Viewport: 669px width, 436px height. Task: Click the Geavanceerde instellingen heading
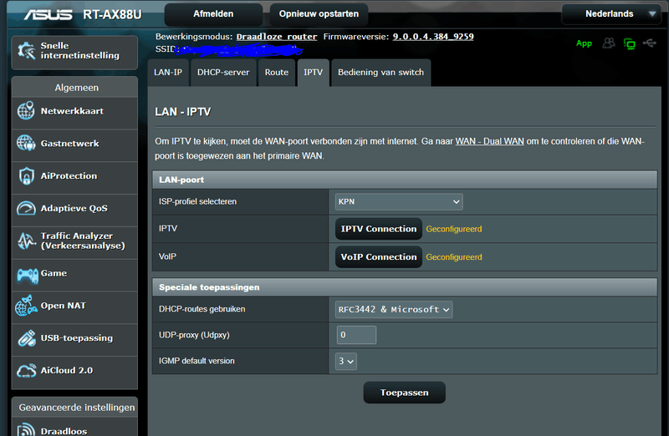(77, 408)
